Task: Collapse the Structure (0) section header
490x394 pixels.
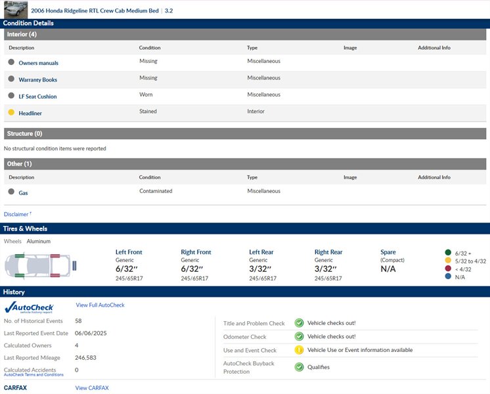Action: point(24,133)
